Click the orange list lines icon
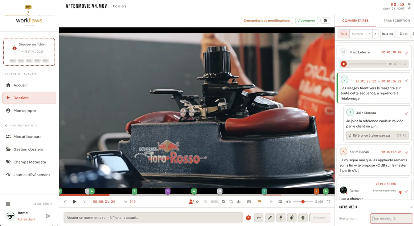This screenshot has width=414, height=226. (x=260, y=201)
